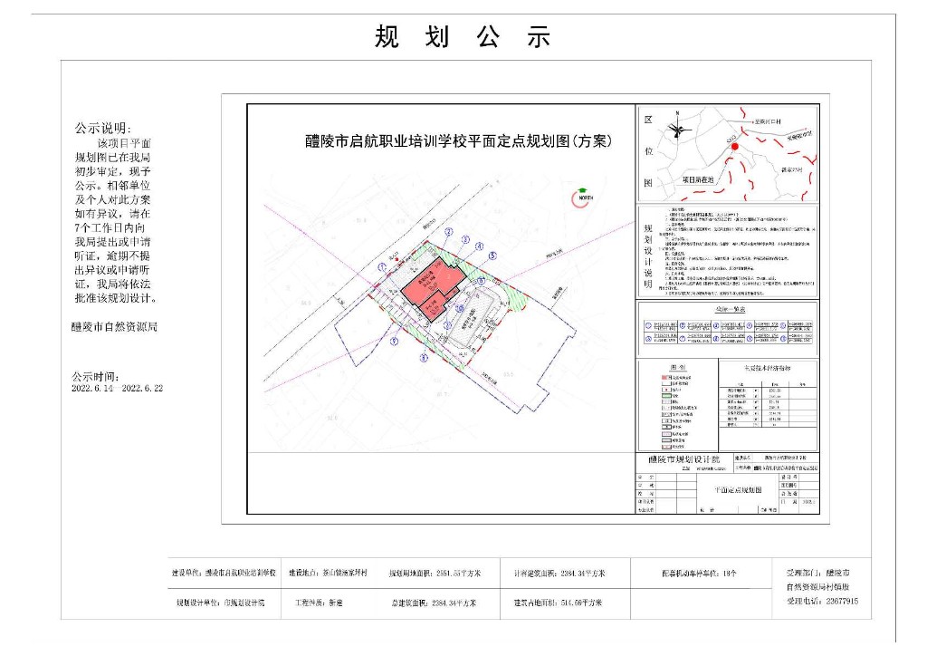Click the 受理电话 23677915 text
927x656 pixels.
click(x=822, y=601)
